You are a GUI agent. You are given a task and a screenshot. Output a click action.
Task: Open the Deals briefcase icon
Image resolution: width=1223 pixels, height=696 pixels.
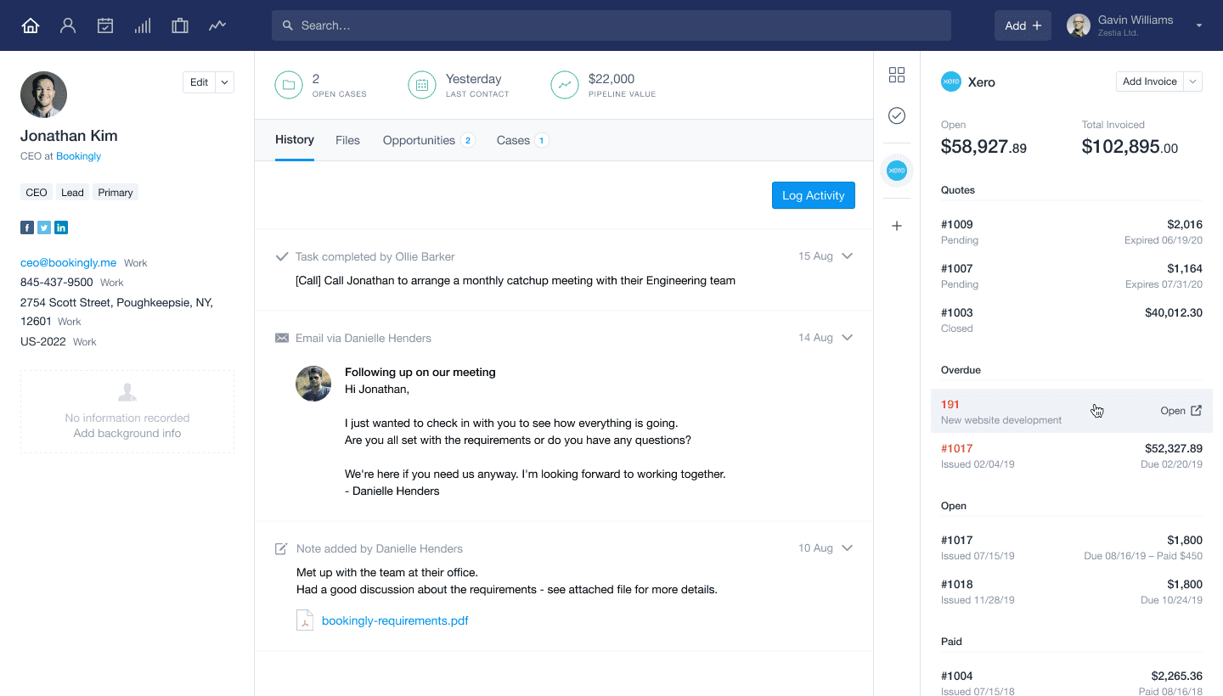tap(179, 25)
